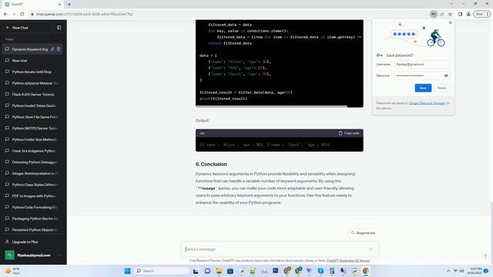493x277 pixels.
Task: Open Python Iterate Until Stop chat
Action: coord(32,72)
